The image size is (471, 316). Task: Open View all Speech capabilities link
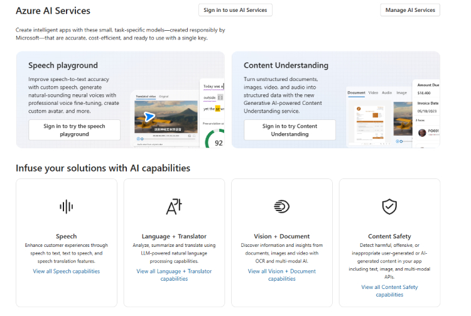pos(67,271)
